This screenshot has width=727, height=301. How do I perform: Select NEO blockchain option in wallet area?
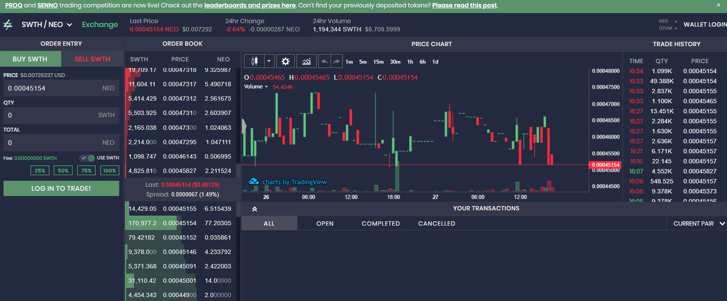tap(668, 21)
